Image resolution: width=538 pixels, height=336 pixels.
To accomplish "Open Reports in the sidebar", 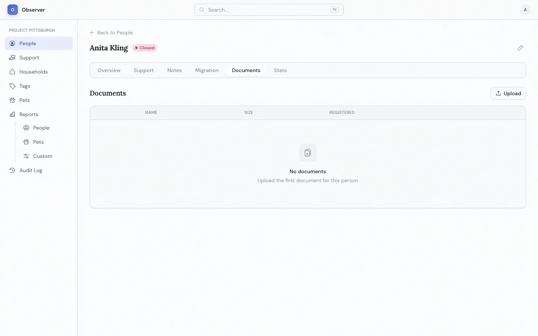I will (38, 114).
